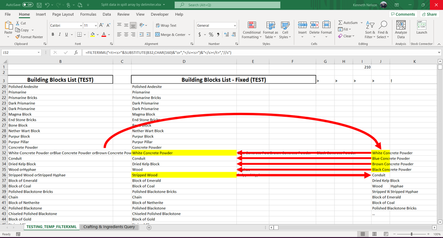Apply the red font color

(x=104, y=35)
